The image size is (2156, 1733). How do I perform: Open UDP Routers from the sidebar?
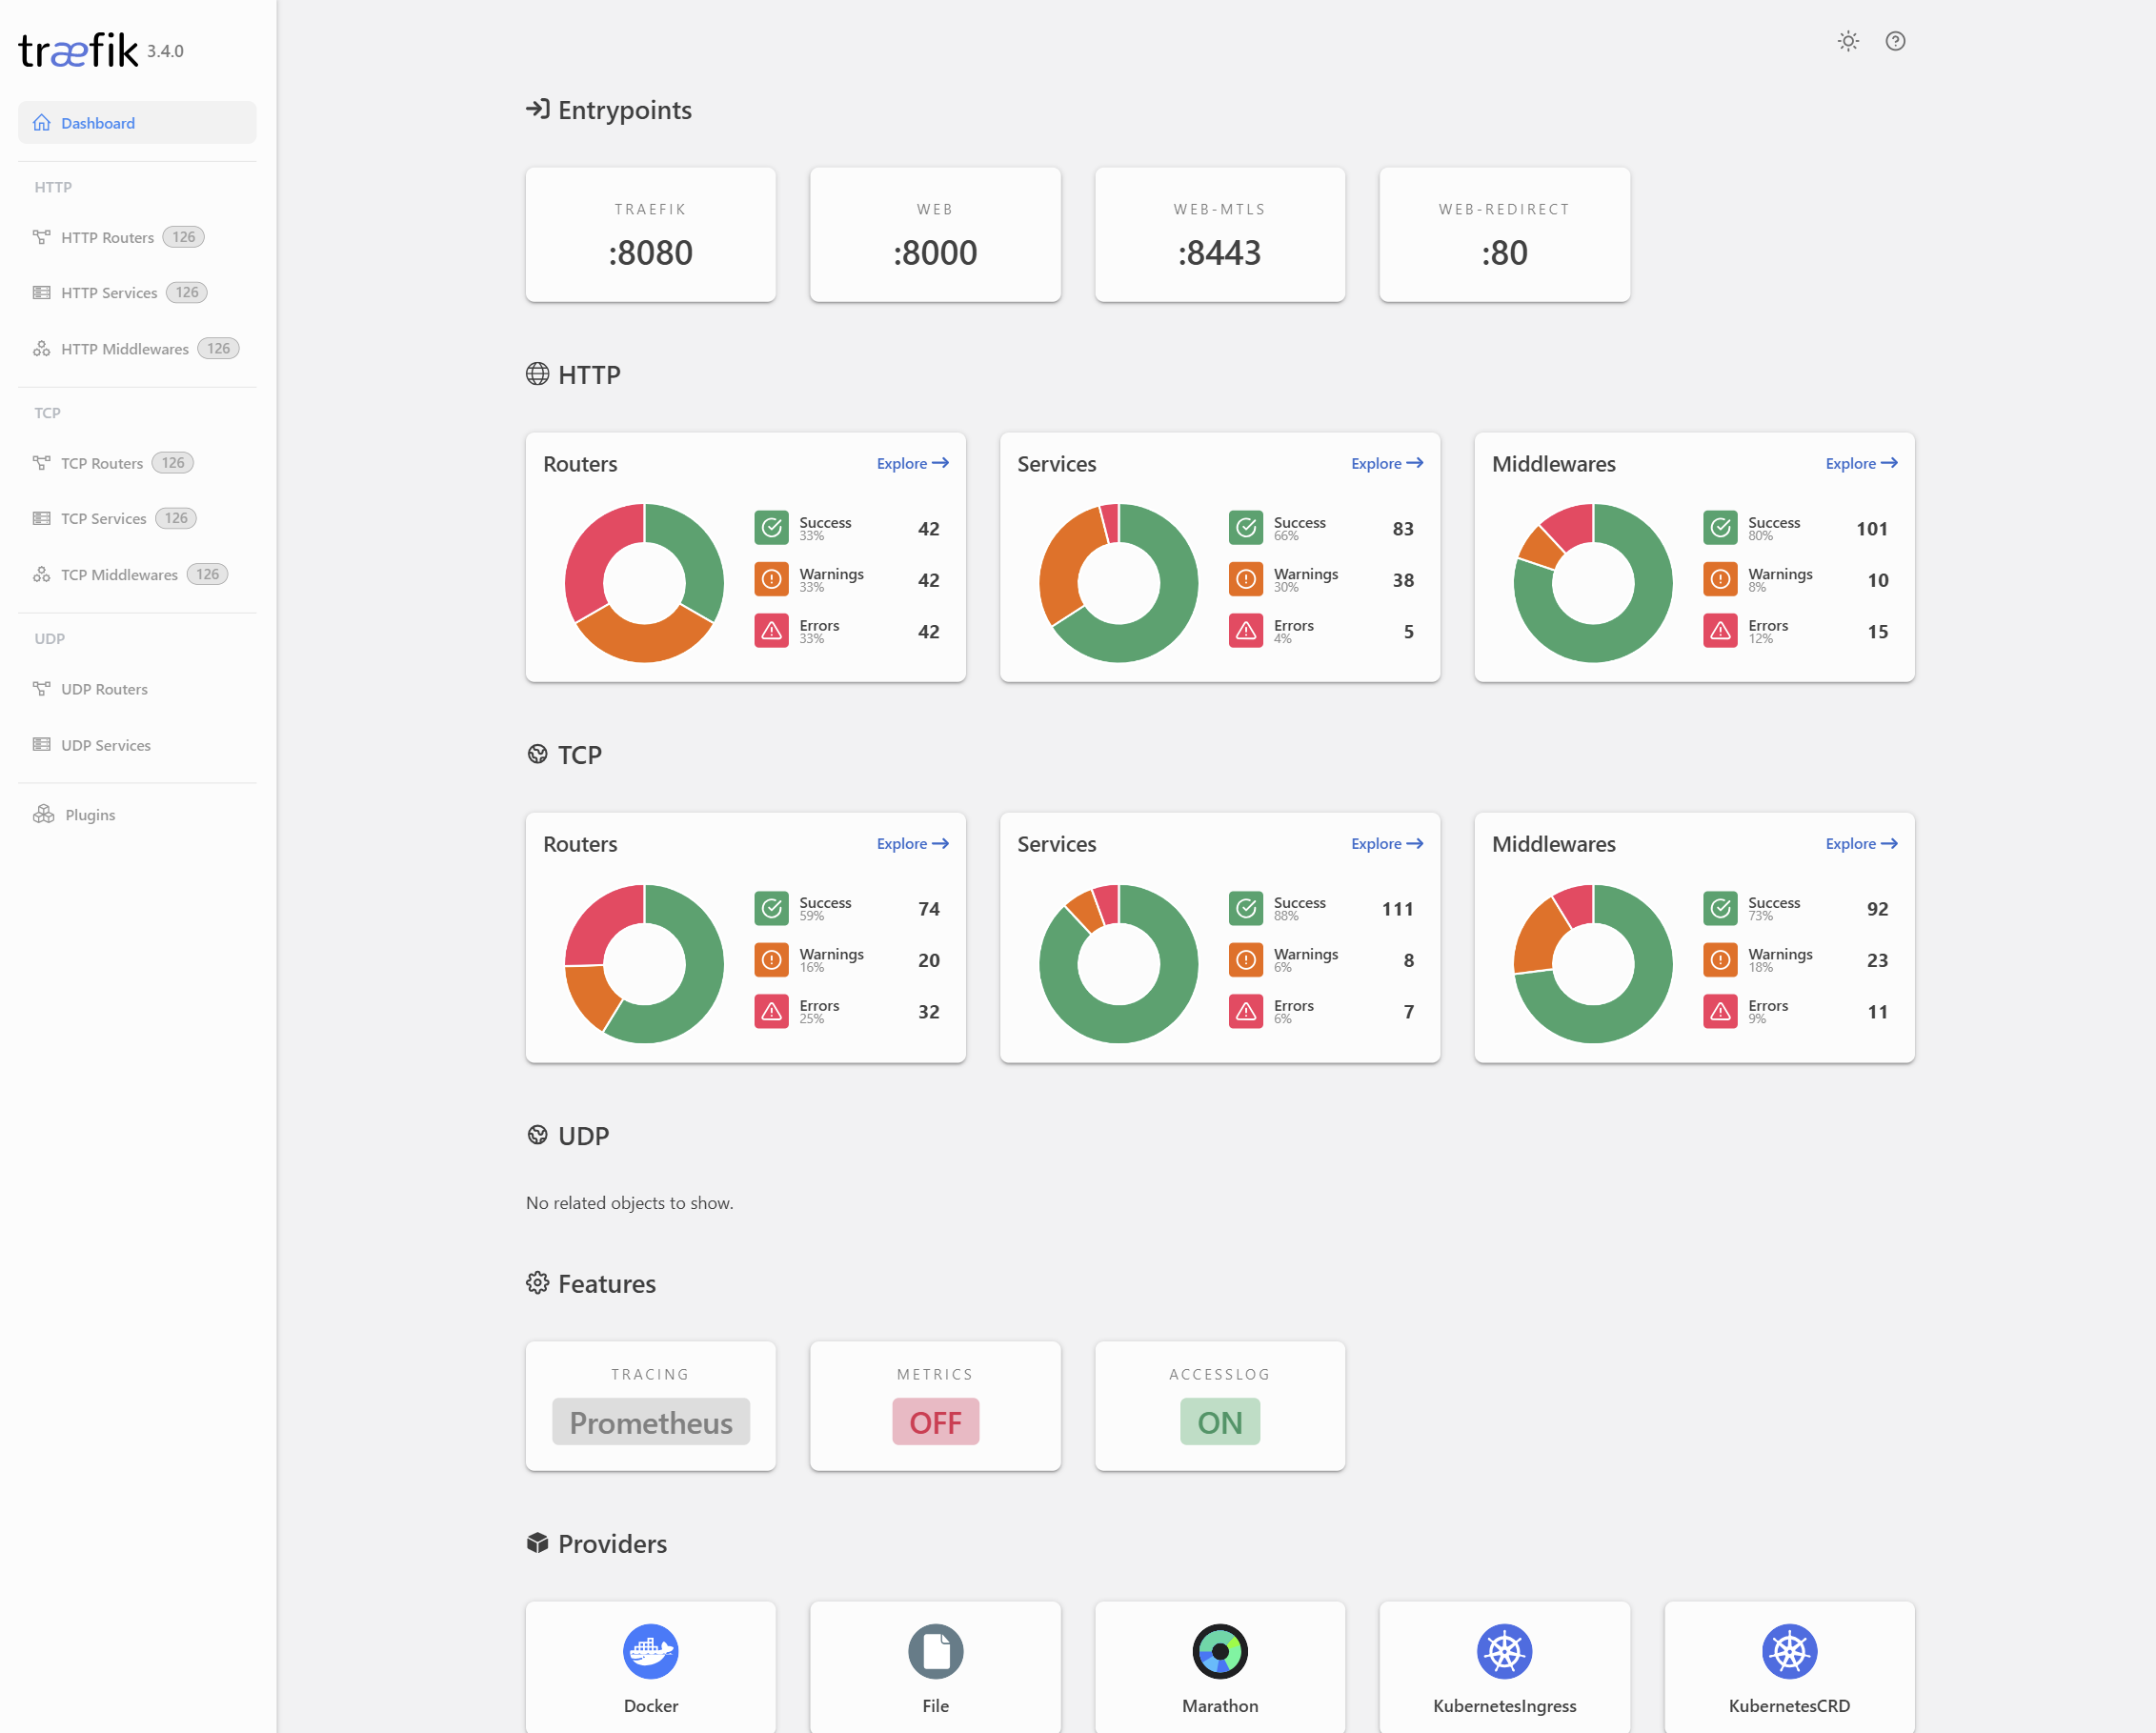coord(103,688)
